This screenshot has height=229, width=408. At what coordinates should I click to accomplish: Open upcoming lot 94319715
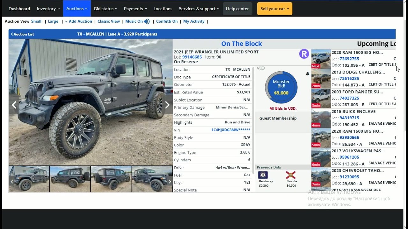coord(349,118)
